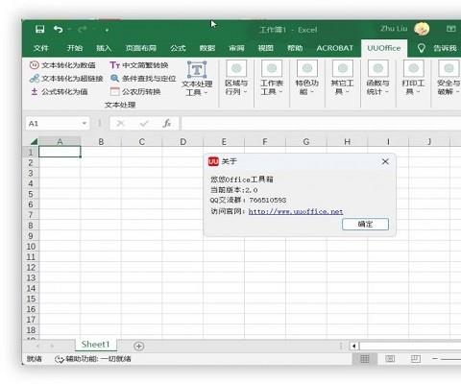The image size is (461, 384).
Task: Click the 就绪 status text
Action: point(35,359)
